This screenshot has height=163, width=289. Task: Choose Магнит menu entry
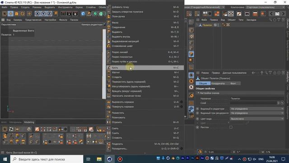pos(145,72)
